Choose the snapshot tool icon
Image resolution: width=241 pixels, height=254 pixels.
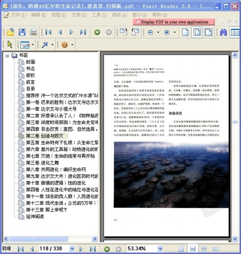[x=25, y=45]
